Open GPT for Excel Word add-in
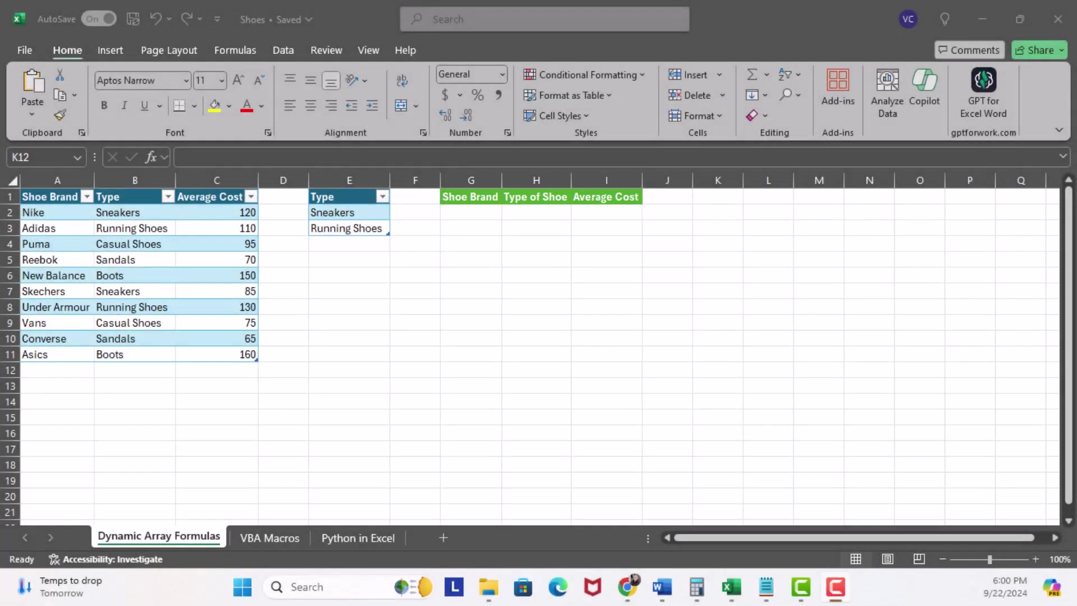The height and width of the screenshot is (606, 1077). pyautogui.click(x=983, y=93)
